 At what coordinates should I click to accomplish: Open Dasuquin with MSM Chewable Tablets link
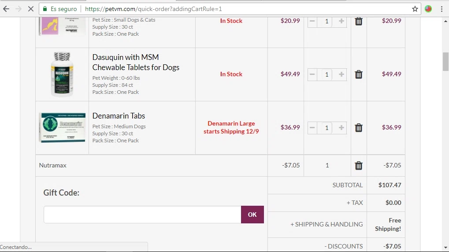pyautogui.click(x=136, y=62)
